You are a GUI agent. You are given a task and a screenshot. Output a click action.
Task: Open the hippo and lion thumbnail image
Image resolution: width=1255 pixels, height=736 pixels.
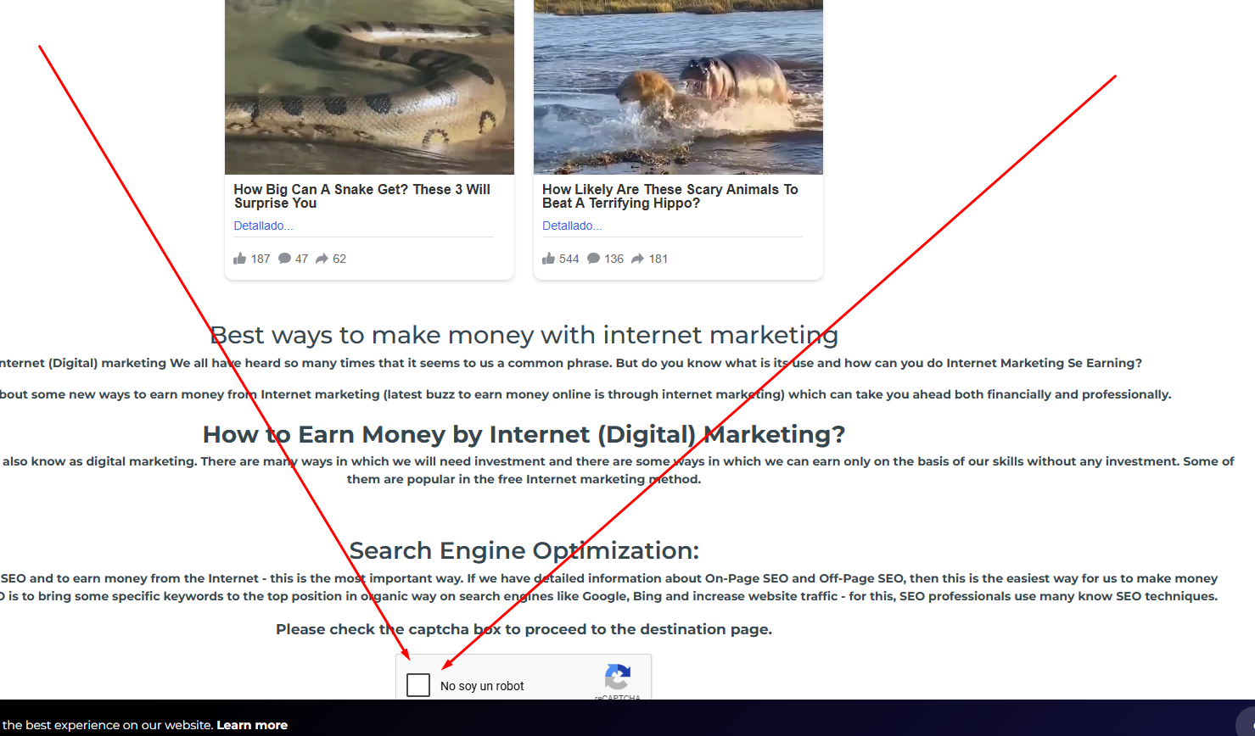[678, 87]
